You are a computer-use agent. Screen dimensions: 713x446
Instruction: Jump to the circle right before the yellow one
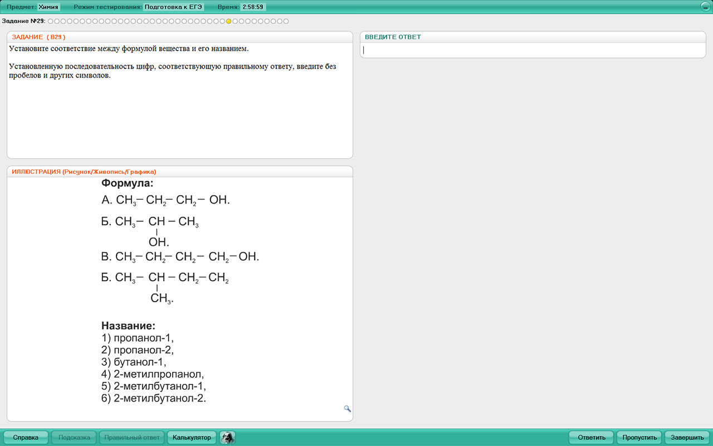pos(222,21)
